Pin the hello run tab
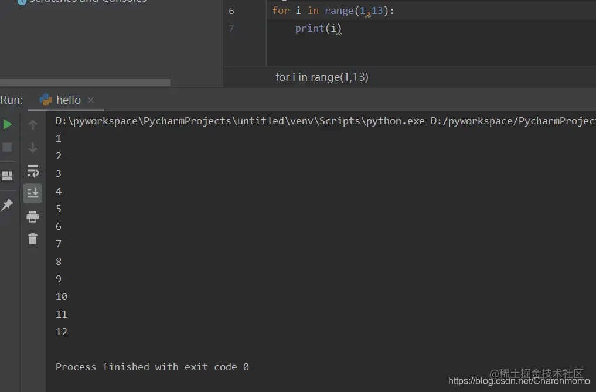 coord(7,204)
